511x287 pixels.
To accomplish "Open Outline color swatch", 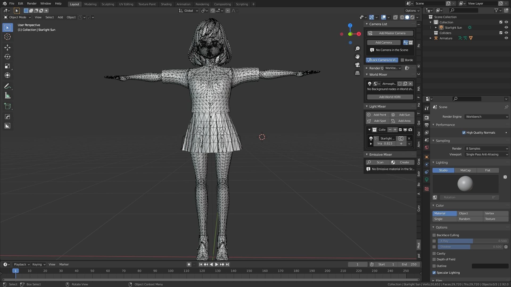I will (x=490, y=266).
